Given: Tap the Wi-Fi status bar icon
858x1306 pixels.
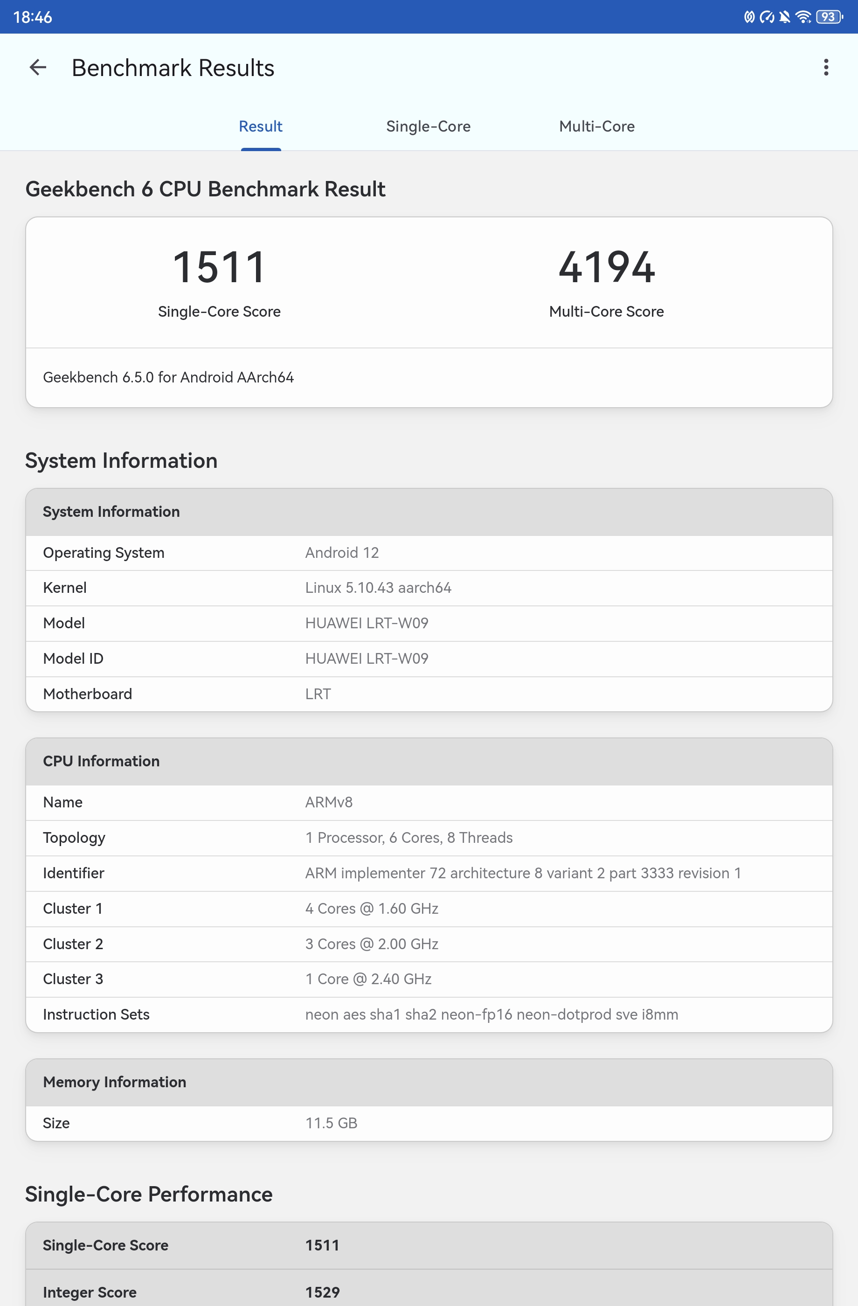Looking at the screenshot, I should (803, 17).
